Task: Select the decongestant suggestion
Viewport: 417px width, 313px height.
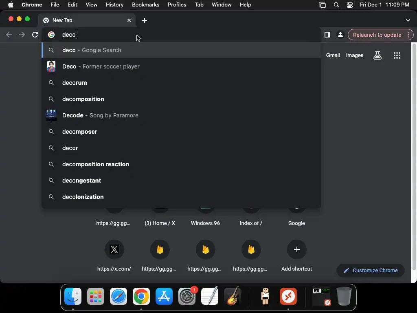Action: 181,181
